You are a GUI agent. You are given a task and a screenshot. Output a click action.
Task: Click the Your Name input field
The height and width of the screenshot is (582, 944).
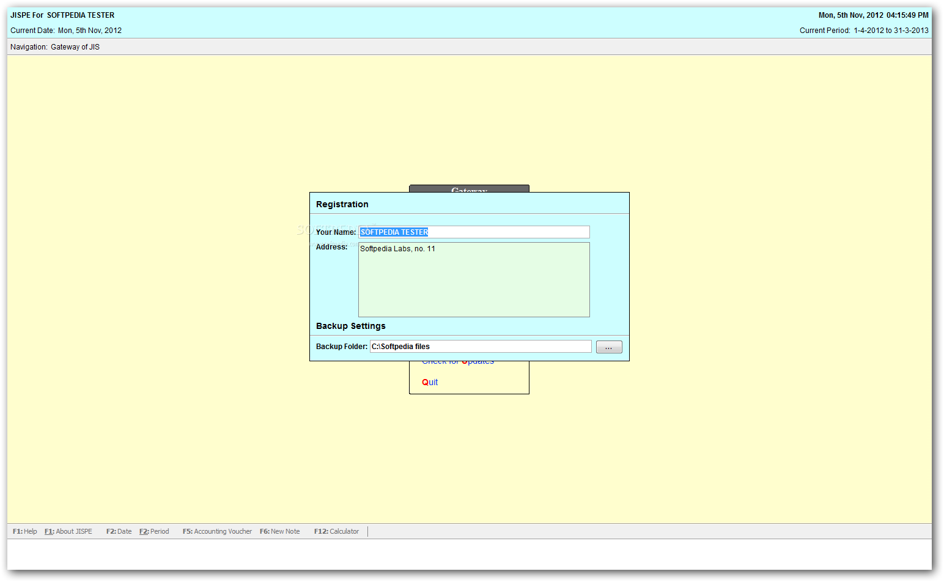tap(474, 232)
